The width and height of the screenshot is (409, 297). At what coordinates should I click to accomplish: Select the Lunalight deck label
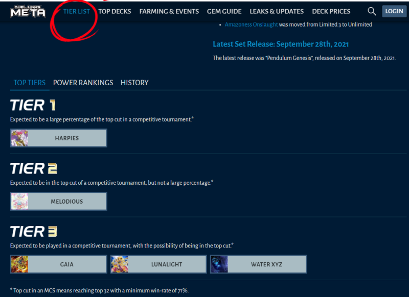[x=167, y=264]
